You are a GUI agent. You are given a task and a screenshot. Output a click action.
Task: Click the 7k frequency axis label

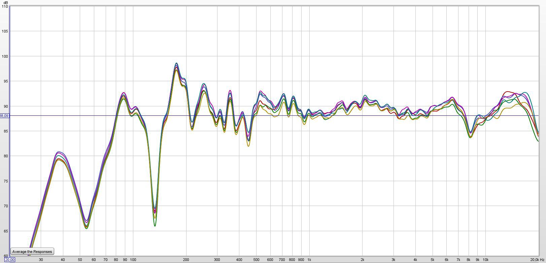pyautogui.click(x=458, y=260)
